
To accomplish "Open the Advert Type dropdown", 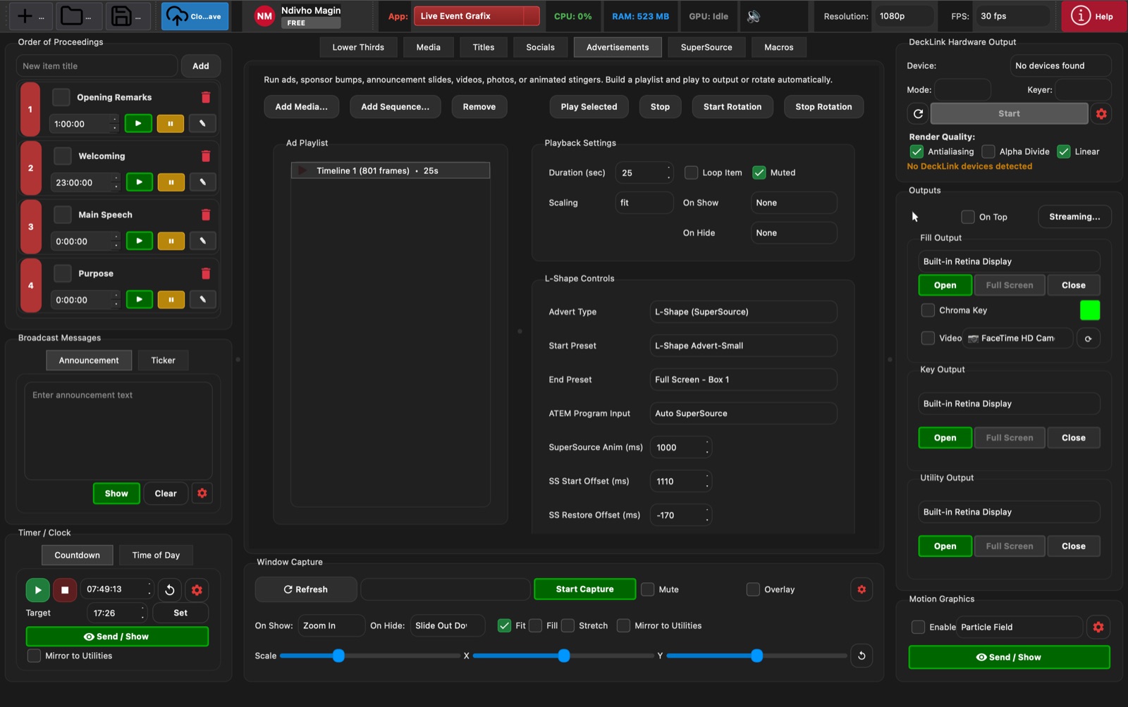I will 743,312.
